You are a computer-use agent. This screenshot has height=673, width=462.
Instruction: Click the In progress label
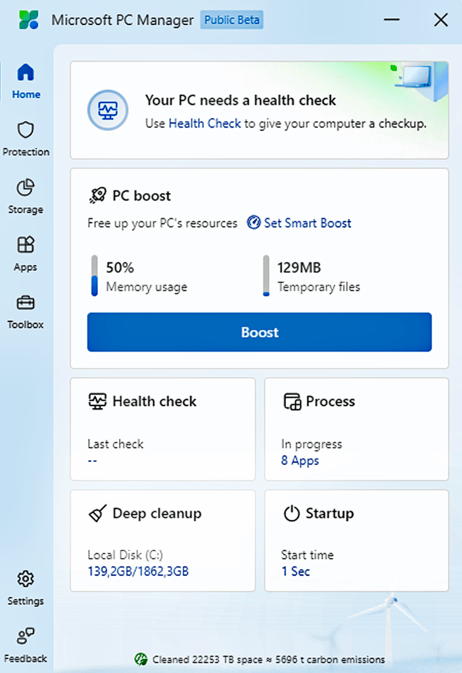point(312,444)
